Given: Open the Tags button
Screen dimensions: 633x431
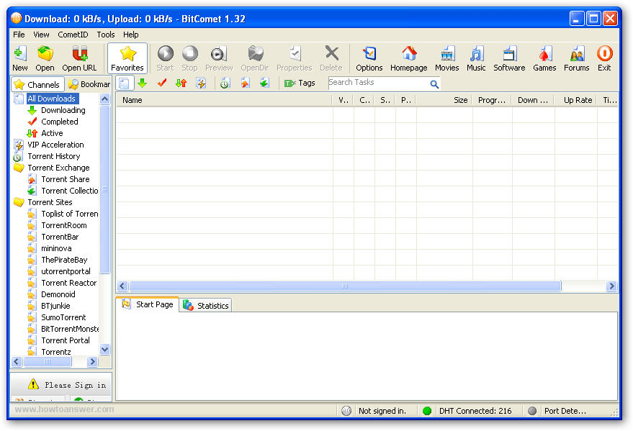Looking at the screenshot, I should point(300,83).
